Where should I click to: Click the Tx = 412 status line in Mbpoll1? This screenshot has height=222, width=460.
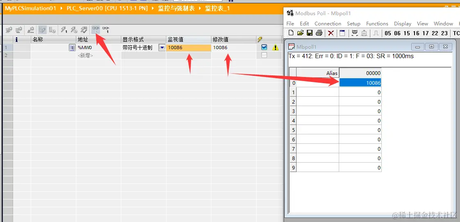(x=351, y=56)
